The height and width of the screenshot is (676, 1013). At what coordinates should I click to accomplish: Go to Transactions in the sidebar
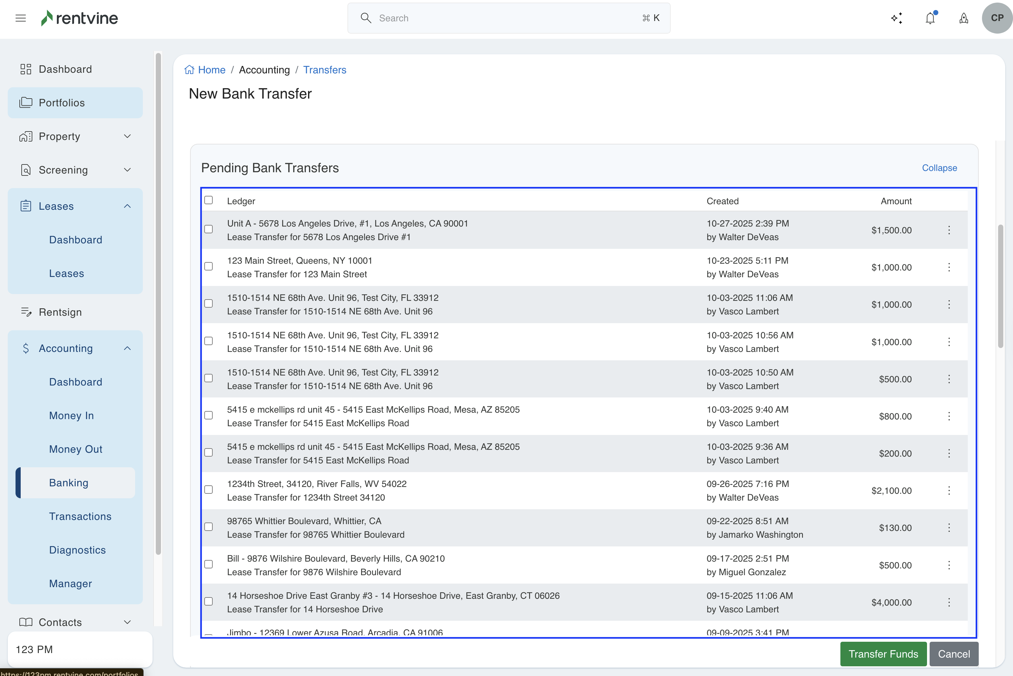point(80,516)
